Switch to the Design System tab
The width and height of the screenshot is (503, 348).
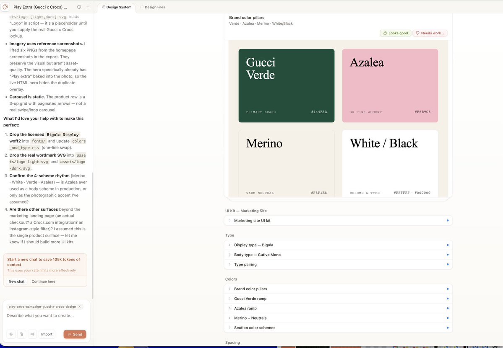117,7
